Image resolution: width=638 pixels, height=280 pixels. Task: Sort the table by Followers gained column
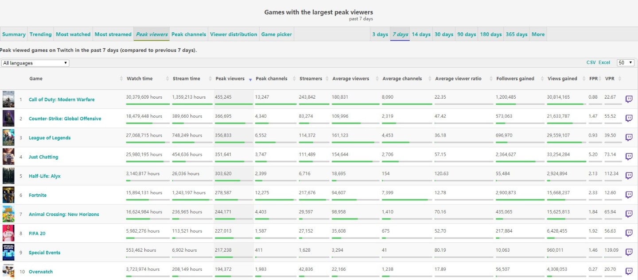pos(515,79)
